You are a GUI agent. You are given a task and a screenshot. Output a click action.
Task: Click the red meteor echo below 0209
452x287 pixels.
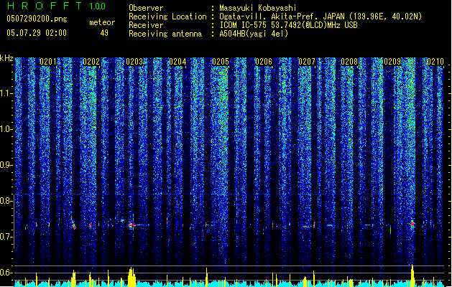pos(412,224)
